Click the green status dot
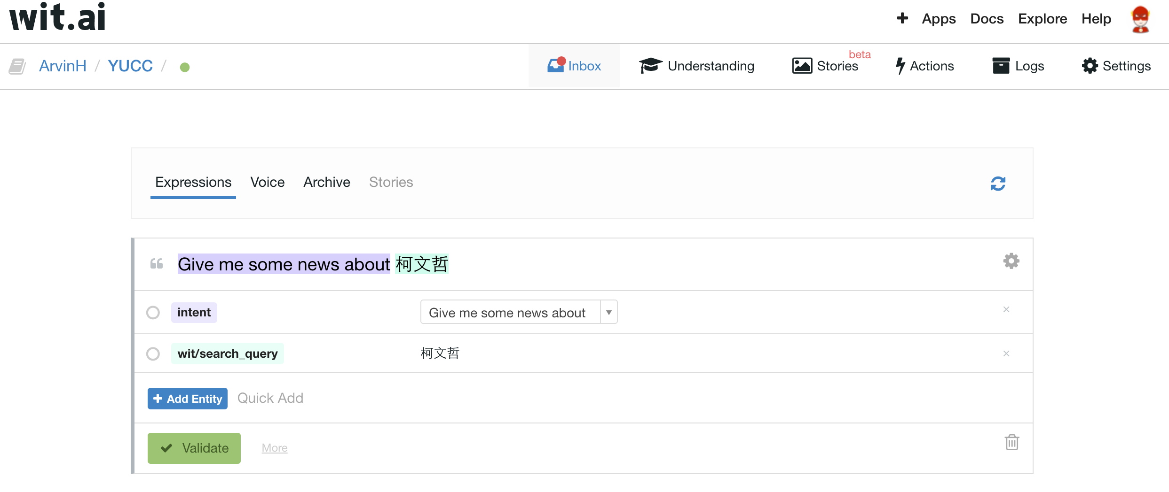Screen dimensions: 1169x492 tap(185, 67)
